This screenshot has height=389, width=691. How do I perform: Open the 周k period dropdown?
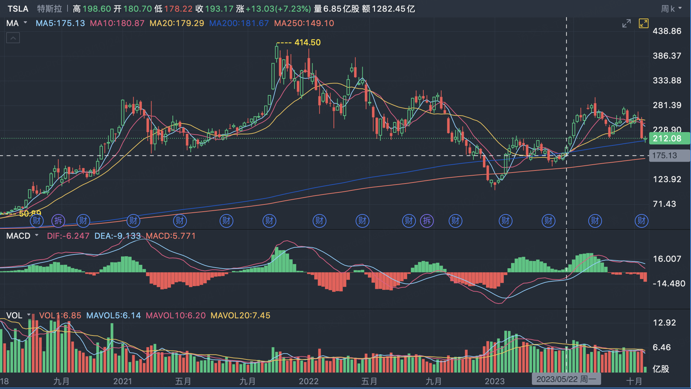tap(671, 9)
